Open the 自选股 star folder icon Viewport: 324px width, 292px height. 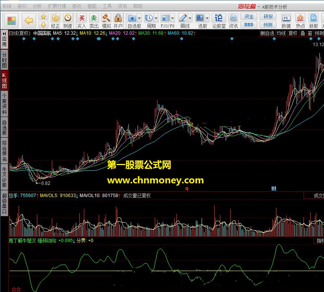pos(132,18)
